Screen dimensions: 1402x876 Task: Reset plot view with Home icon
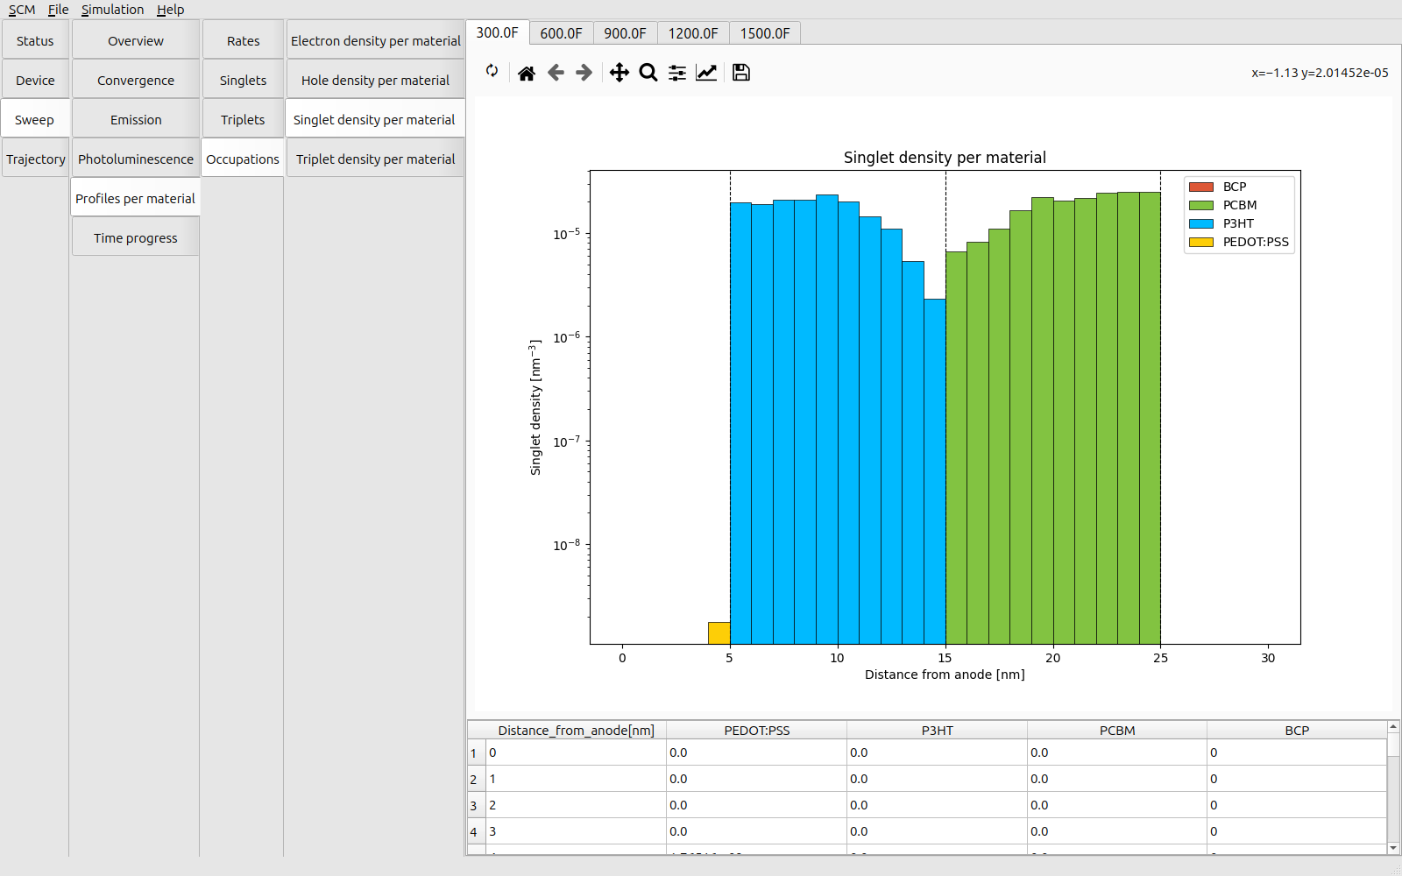click(x=527, y=73)
